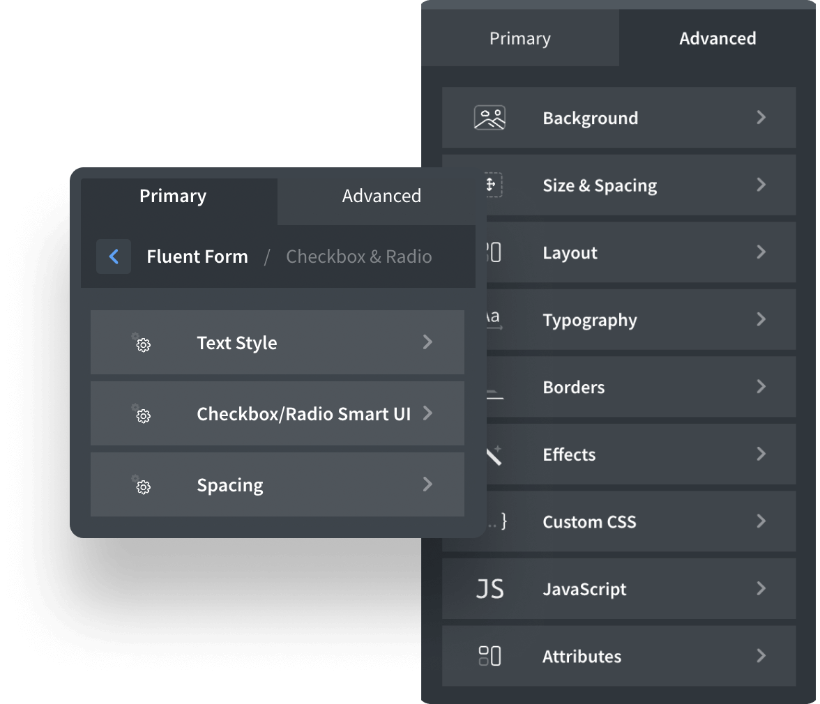Image resolution: width=820 pixels, height=704 pixels.
Task: Click the Text Style gear icon
Action: click(x=143, y=343)
